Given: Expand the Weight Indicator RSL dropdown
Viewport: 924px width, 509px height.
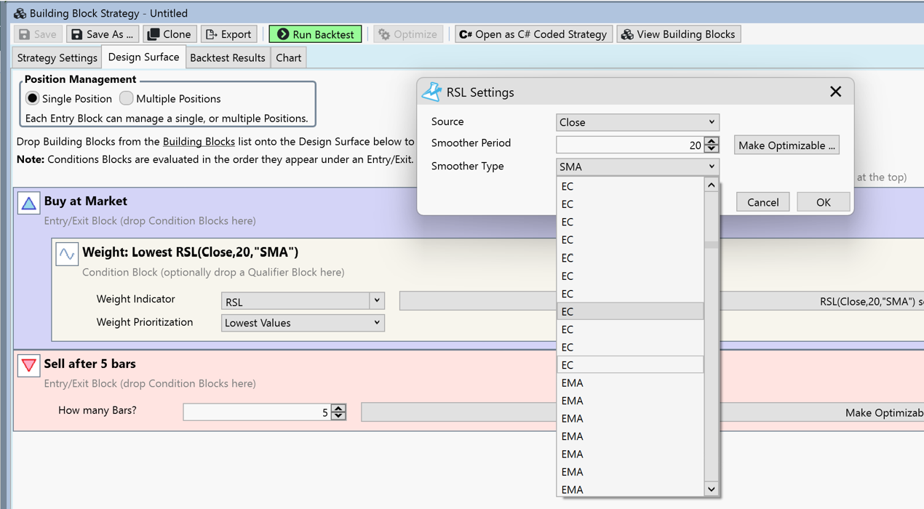Looking at the screenshot, I should pos(376,301).
